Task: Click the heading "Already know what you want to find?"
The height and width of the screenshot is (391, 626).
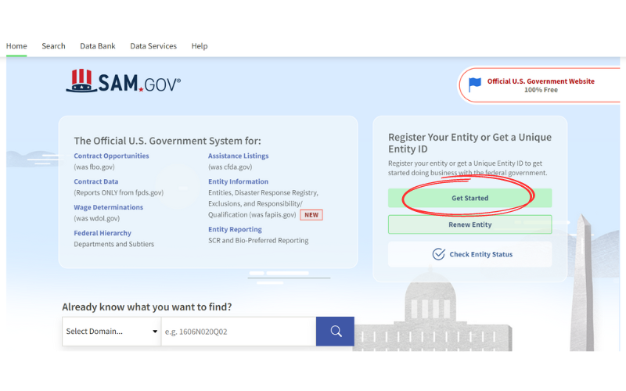Action: (x=147, y=307)
